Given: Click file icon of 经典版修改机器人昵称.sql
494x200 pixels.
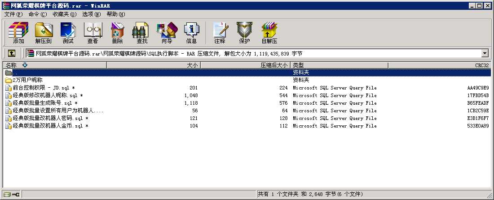Looking at the screenshot, I should 9,95.
